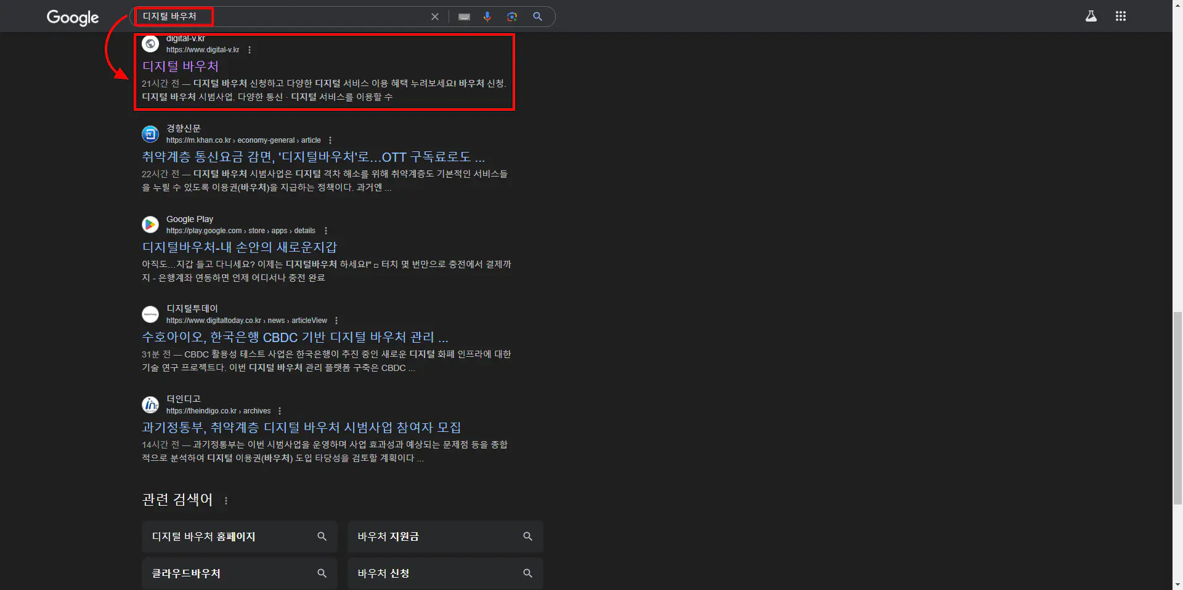This screenshot has height=590, width=1183.
Task: Click the 디지털투데이 site name
Action: tap(192, 308)
